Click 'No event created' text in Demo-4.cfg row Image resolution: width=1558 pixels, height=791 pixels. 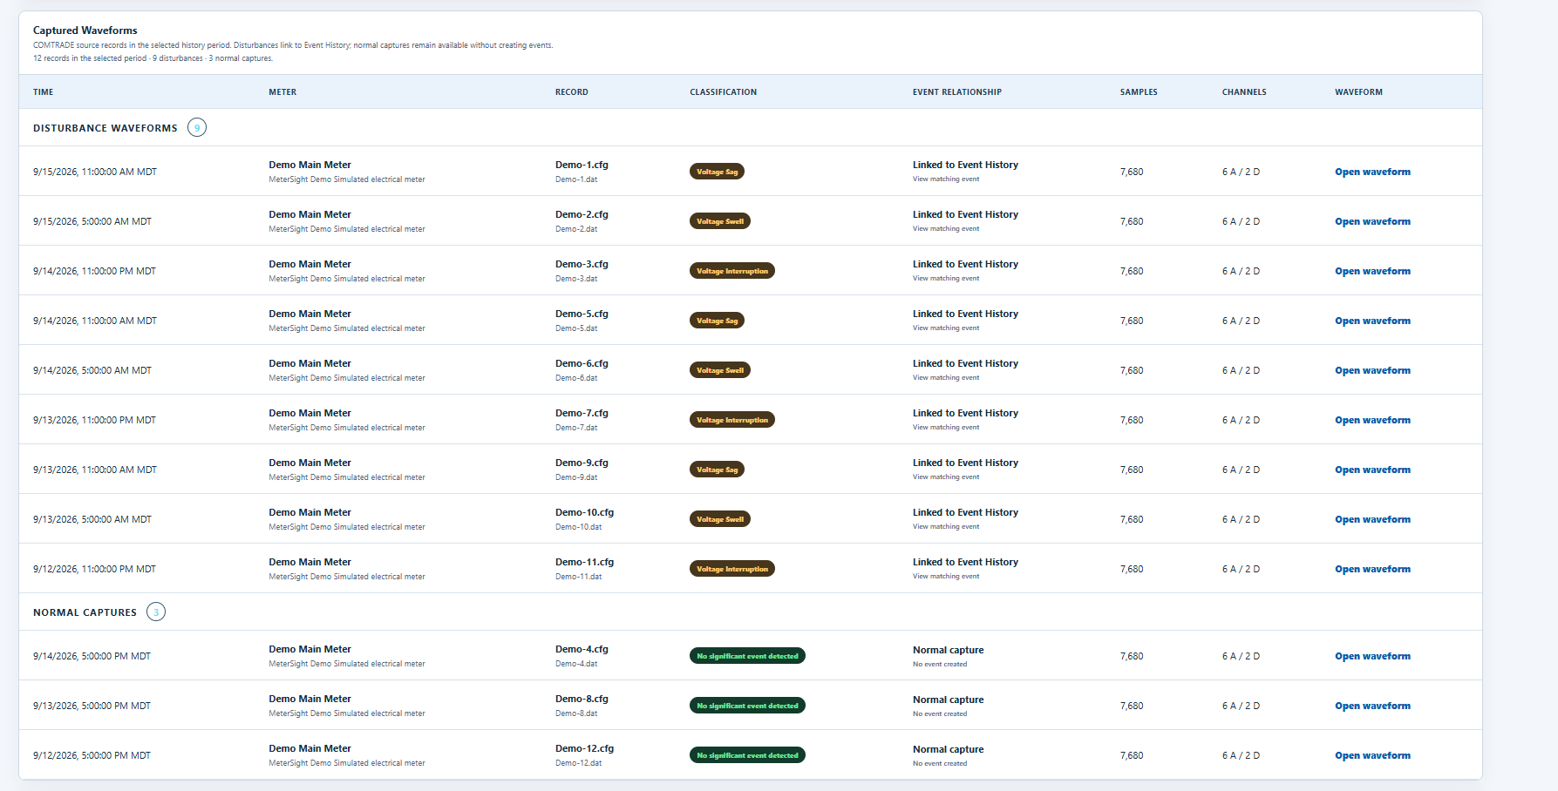click(x=940, y=665)
